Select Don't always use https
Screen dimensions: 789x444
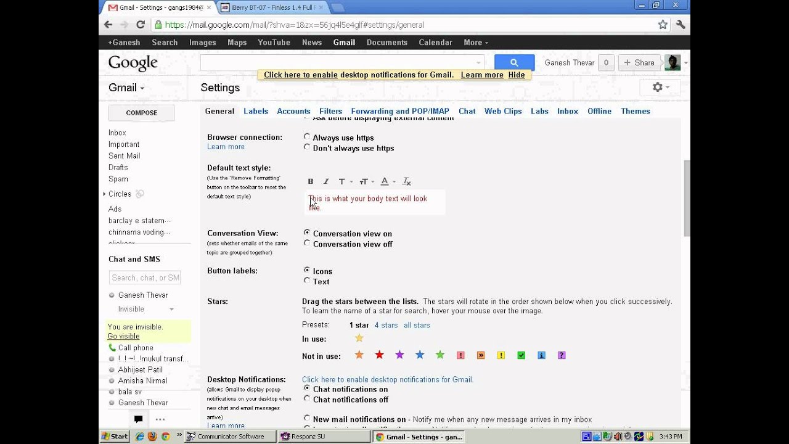(x=307, y=147)
